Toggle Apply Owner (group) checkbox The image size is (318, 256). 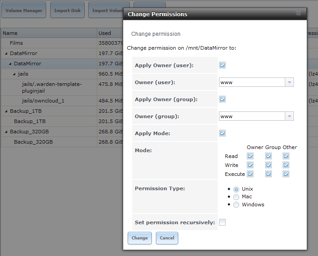tap(222, 99)
